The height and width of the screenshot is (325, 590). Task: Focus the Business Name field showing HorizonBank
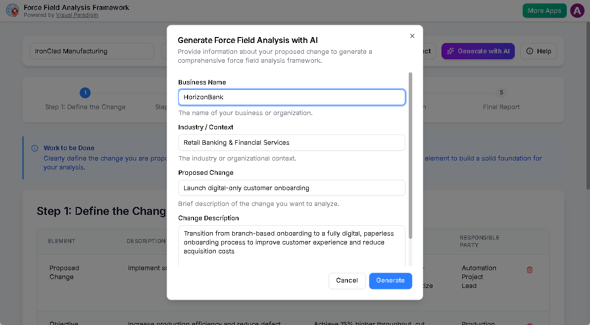point(292,97)
